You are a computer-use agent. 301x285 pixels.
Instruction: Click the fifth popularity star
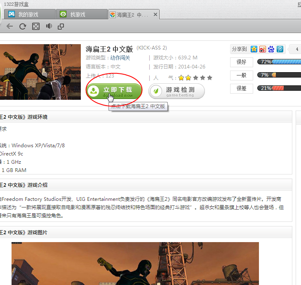coord(209,78)
